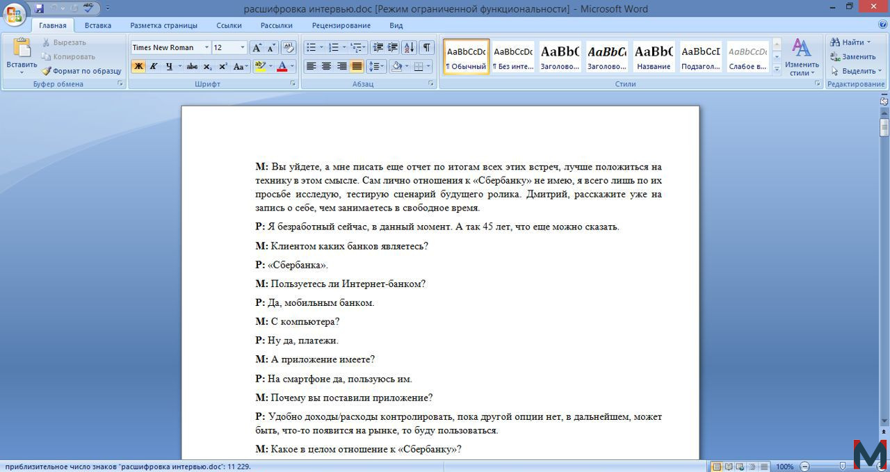890x472 pixels.
Task: Clear formatting with the eraser icon
Action: [289, 47]
